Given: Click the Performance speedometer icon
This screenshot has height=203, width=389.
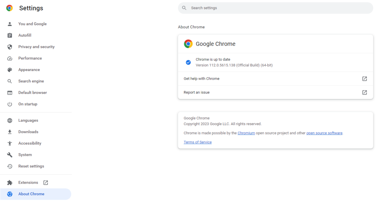Looking at the screenshot, I should (10, 59).
